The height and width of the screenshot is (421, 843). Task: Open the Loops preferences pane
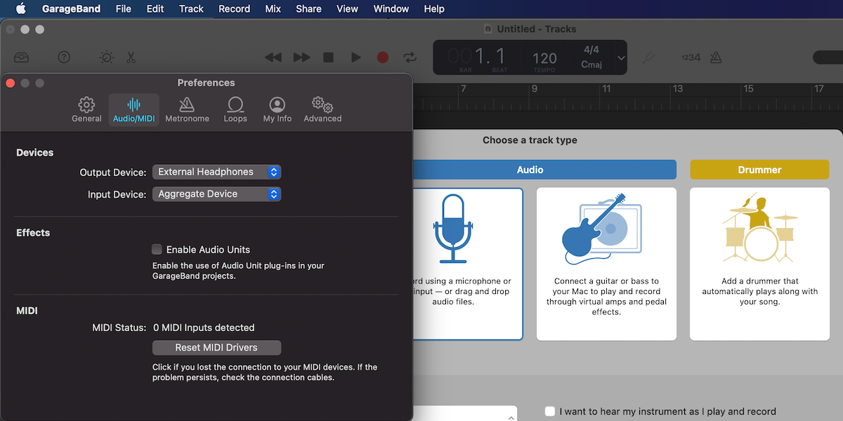(235, 109)
